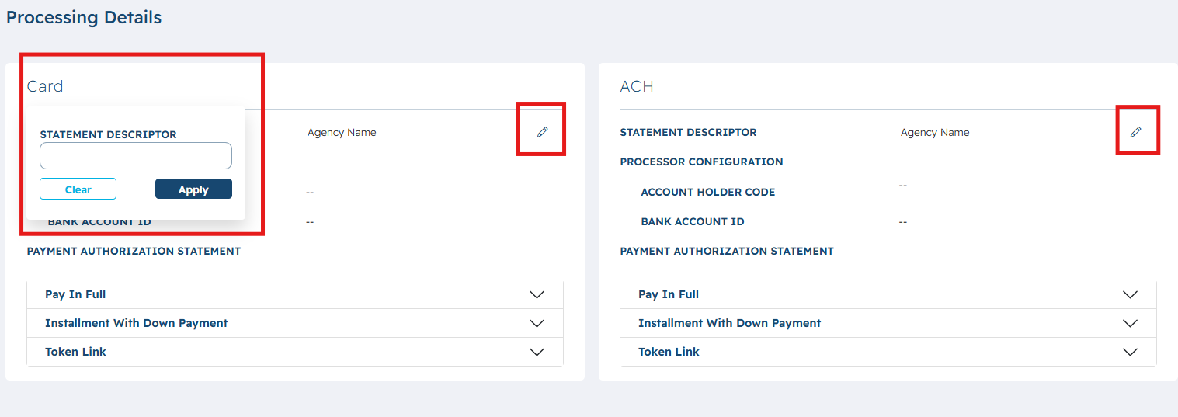Click the Processing Details page title

(x=84, y=17)
